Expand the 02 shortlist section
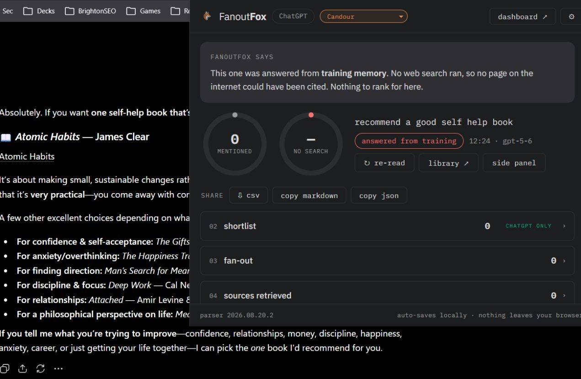Image resolution: width=581 pixels, height=379 pixels. 387,226
